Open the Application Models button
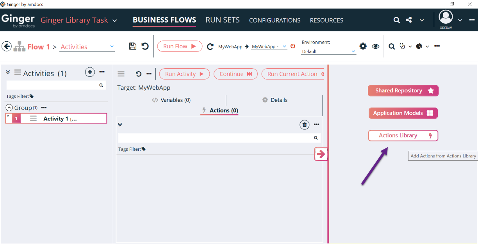 click(403, 113)
